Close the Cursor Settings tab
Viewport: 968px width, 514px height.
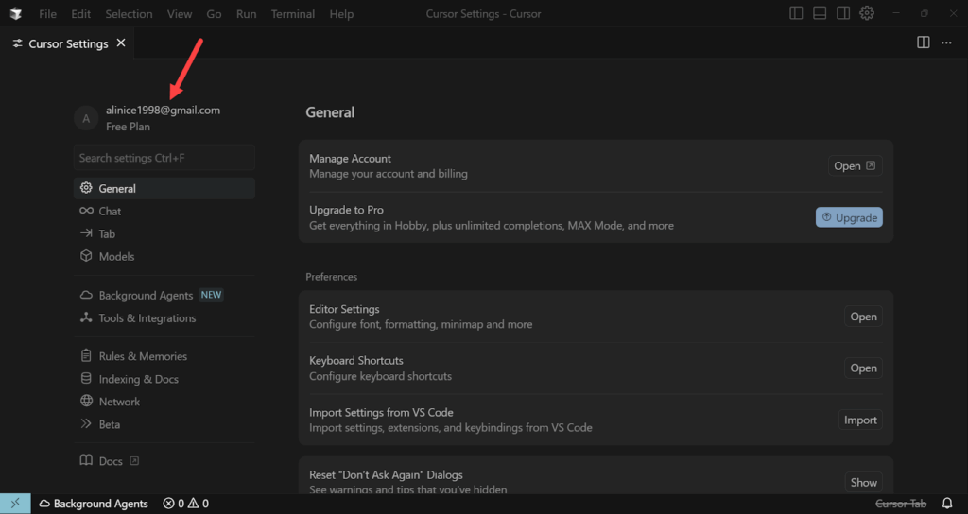tap(121, 43)
